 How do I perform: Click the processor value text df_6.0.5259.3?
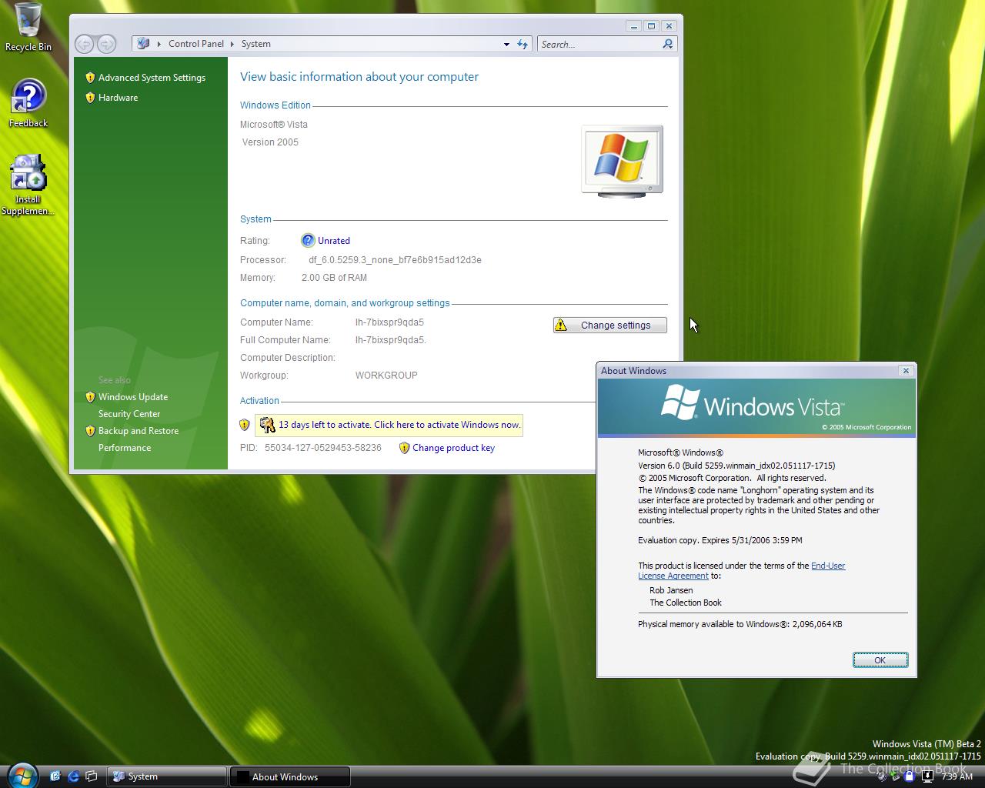tap(395, 260)
